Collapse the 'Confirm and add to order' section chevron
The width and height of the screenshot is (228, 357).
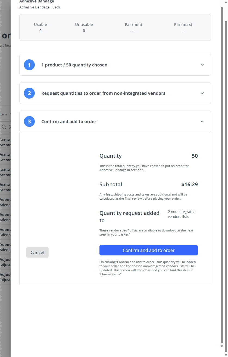pos(202,121)
